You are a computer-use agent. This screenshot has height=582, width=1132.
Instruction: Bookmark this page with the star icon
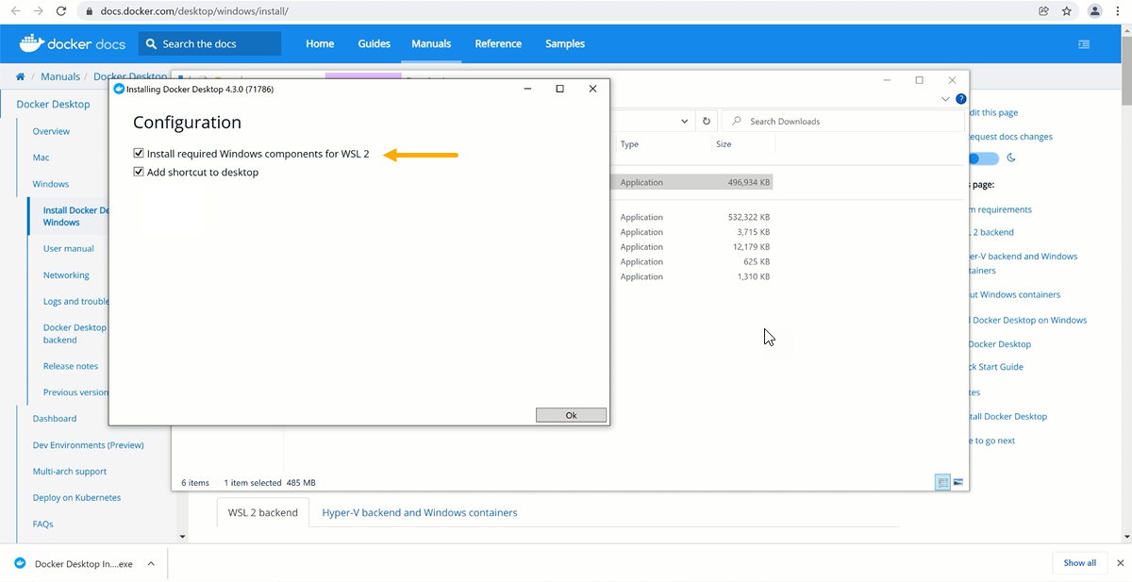1067,11
